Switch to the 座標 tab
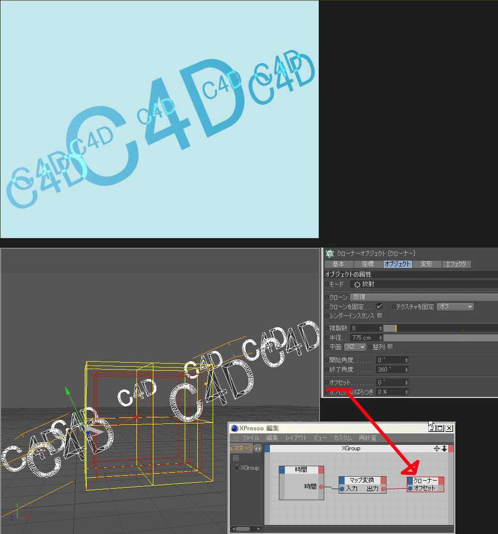Image resolution: width=498 pixels, height=534 pixels. coord(368,264)
